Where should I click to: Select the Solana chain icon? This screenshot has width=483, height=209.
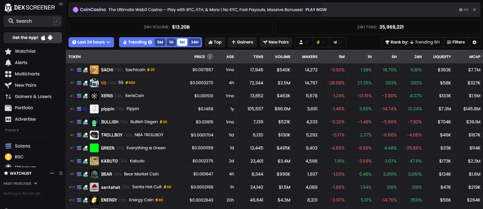8,146
